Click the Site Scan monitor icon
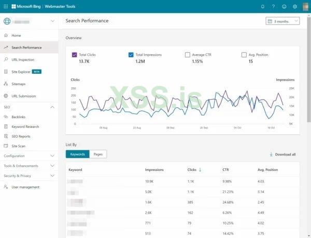311x238 pixels. pos(6,146)
